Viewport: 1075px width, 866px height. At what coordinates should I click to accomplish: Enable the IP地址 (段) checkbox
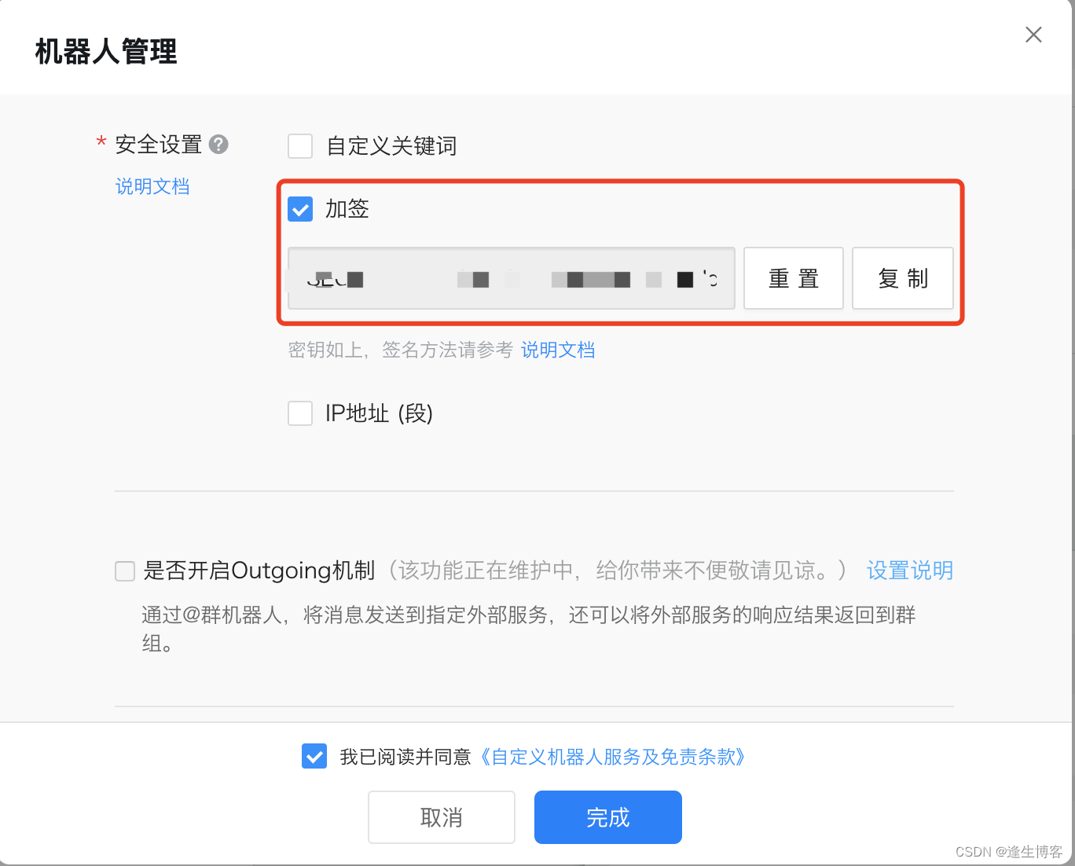click(300, 413)
